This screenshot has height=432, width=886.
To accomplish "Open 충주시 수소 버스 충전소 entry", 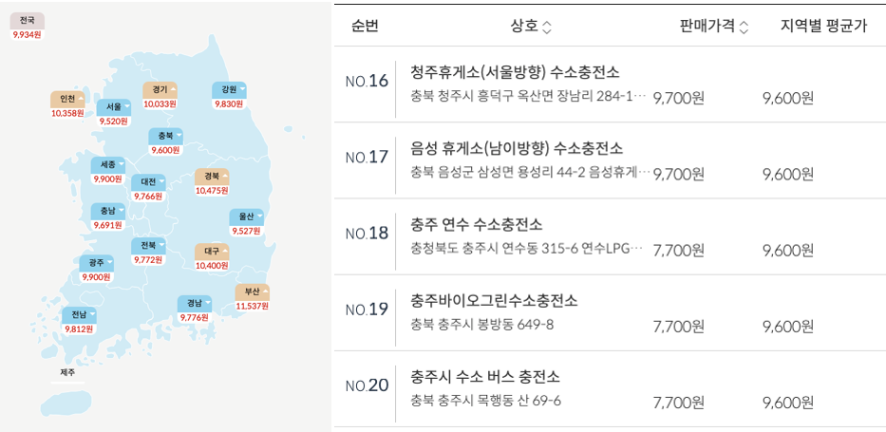I will click(x=485, y=376).
